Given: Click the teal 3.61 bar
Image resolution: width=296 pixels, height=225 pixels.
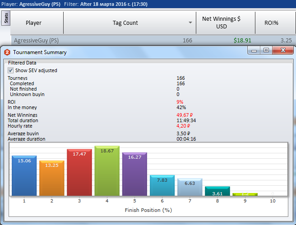Looking at the screenshot, I should tap(217, 191).
